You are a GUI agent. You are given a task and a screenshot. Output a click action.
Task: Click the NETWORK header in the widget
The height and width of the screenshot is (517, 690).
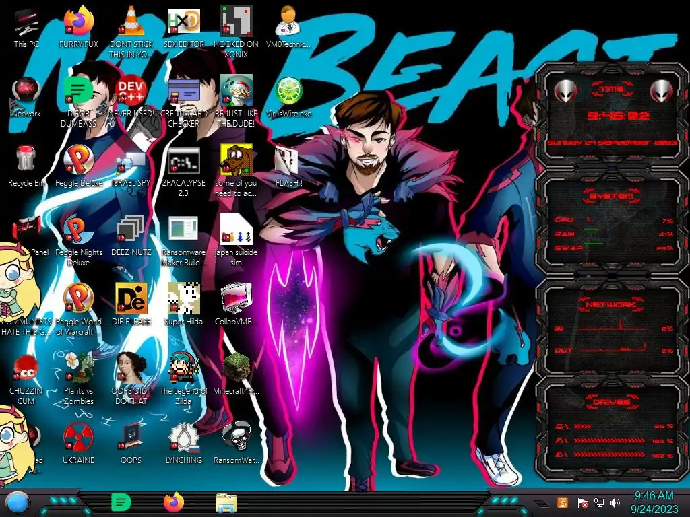(x=612, y=304)
